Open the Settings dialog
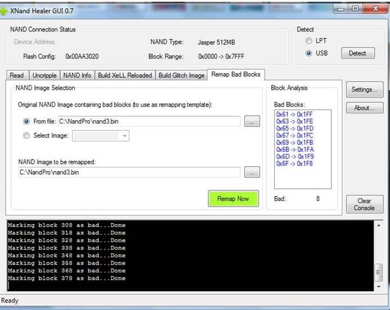The width and height of the screenshot is (390, 310). 364,89
